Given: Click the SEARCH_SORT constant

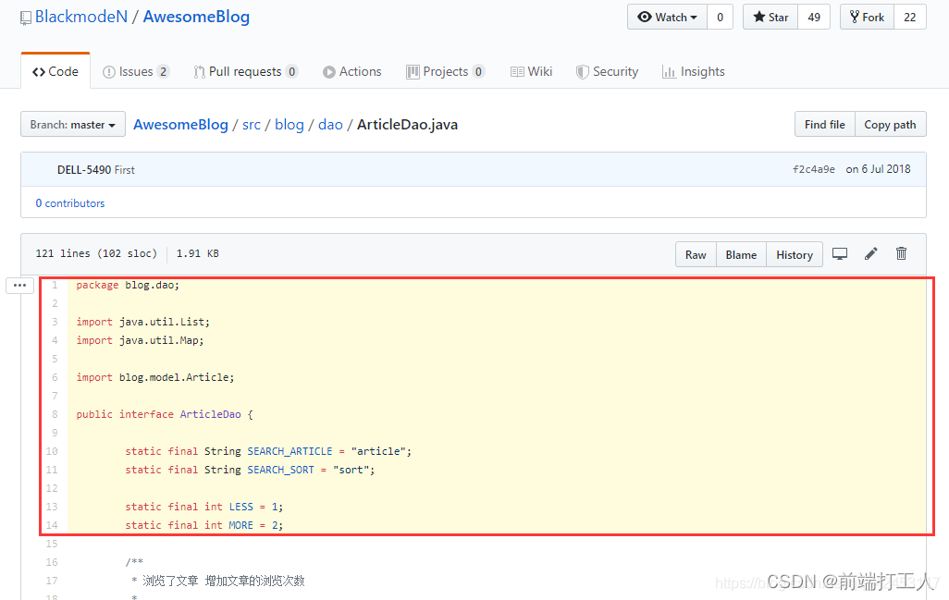Looking at the screenshot, I should click(280, 470).
